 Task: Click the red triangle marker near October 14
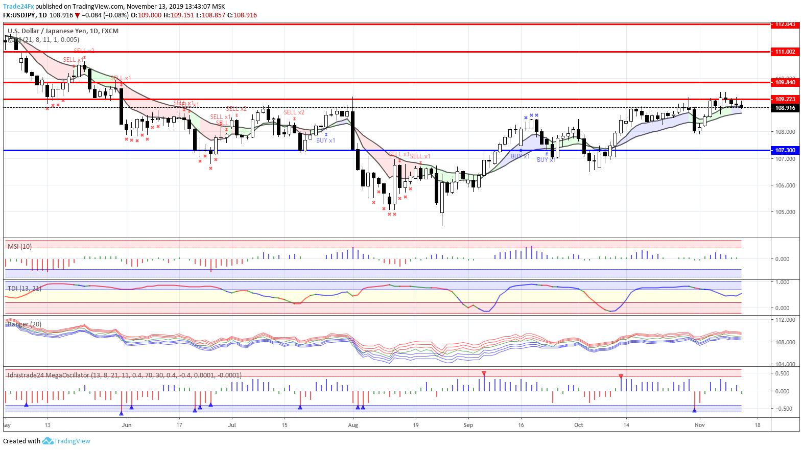coord(621,376)
